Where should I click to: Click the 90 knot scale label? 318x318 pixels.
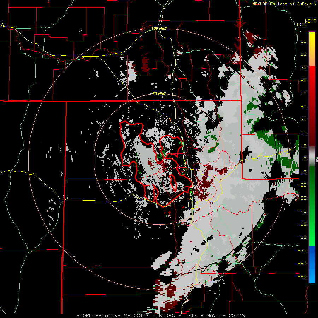pos(304,41)
